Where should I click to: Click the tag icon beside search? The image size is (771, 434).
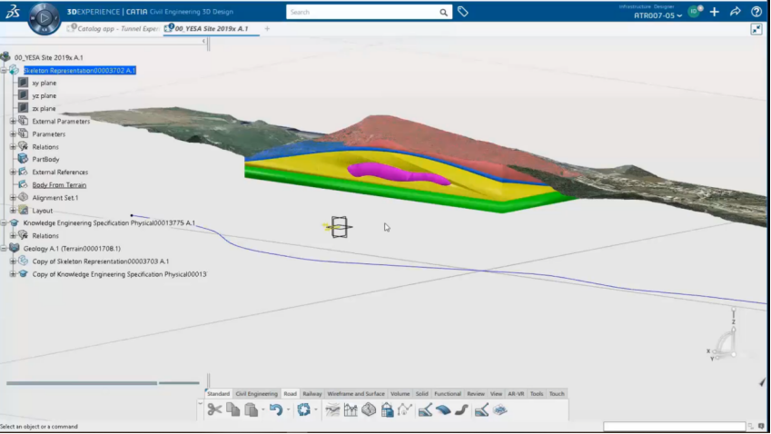click(463, 12)
